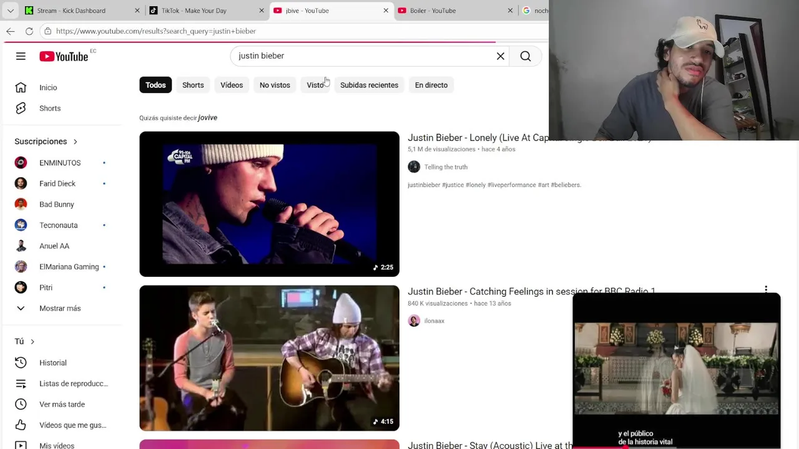The image size is (799, 449).
Task: Open Justin Bieber - Stay (Acoustic) title
Action: click(x=490, y=445)
